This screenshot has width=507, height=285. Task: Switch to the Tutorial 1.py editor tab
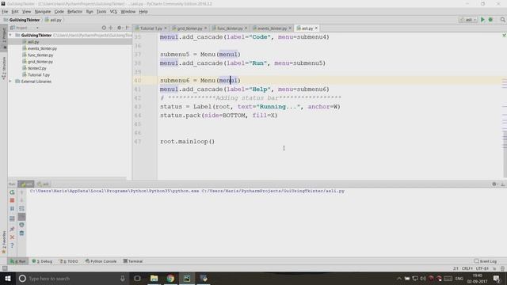[151, 28]
